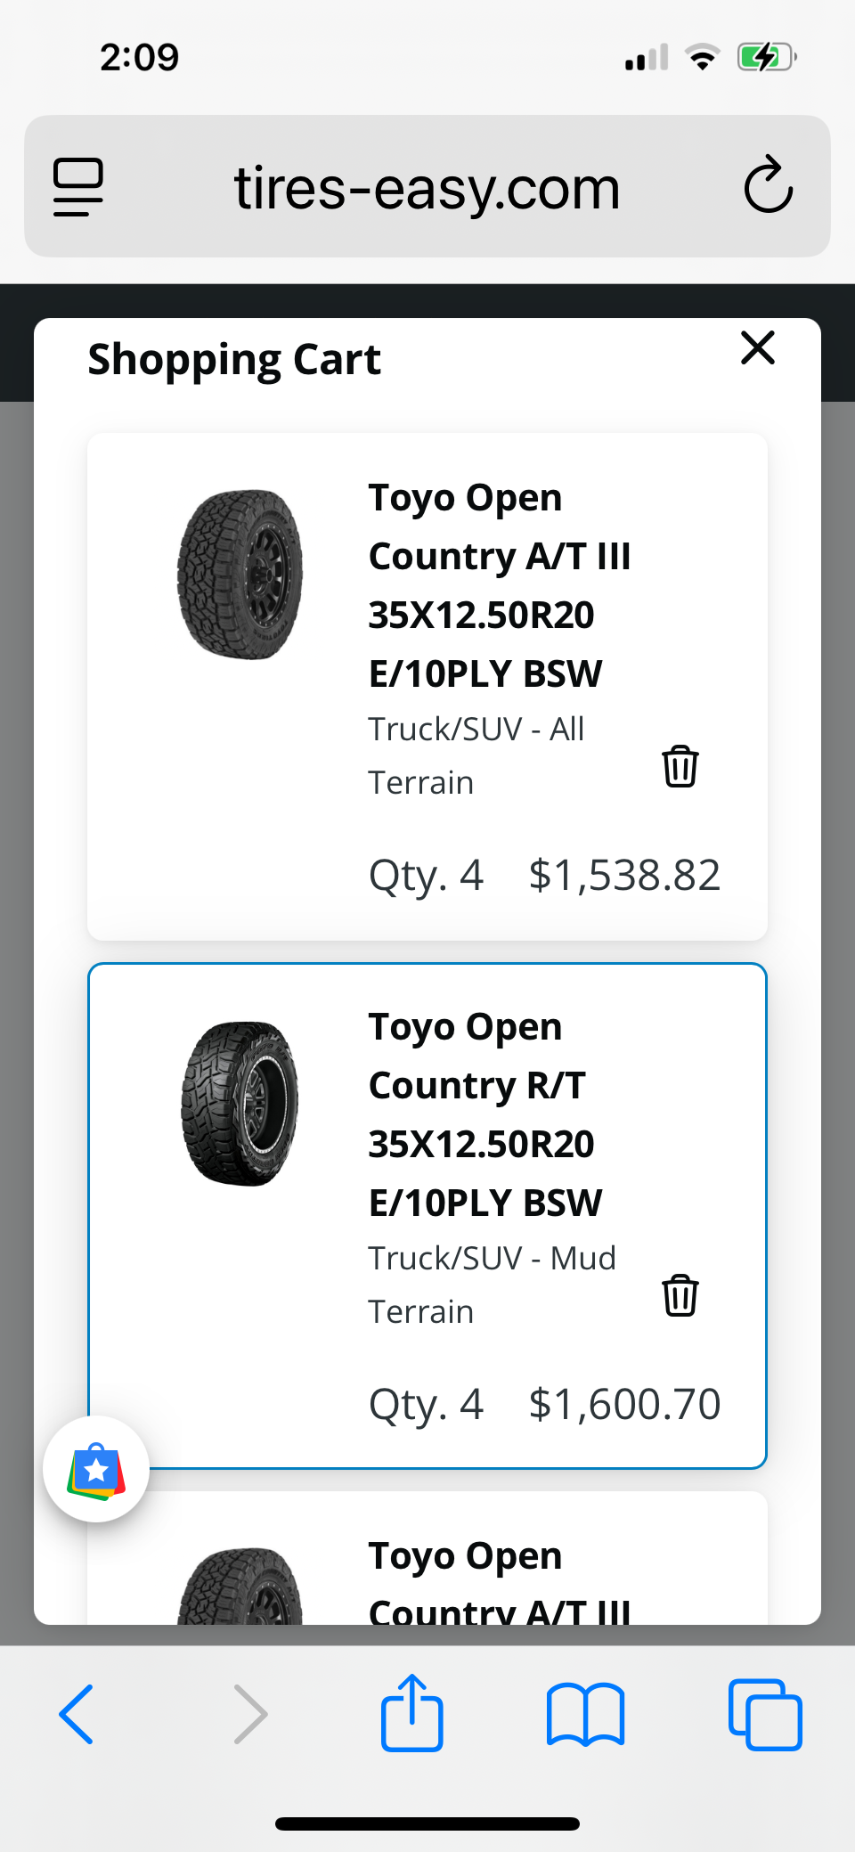Screen dimensions: 855x1852
Task: Tap the floating shopping rewards bag icon
Action: (96, 1469)
